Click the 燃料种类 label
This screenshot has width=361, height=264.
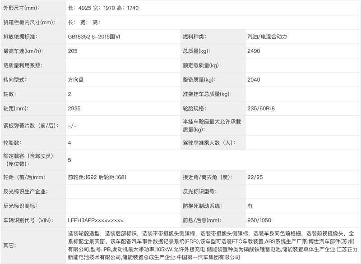tap(194, 37)
